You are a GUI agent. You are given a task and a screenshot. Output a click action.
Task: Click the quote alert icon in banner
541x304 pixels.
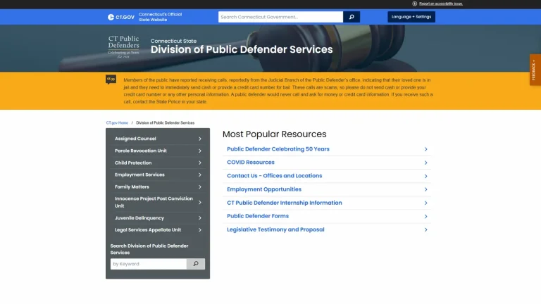(111, 80)
